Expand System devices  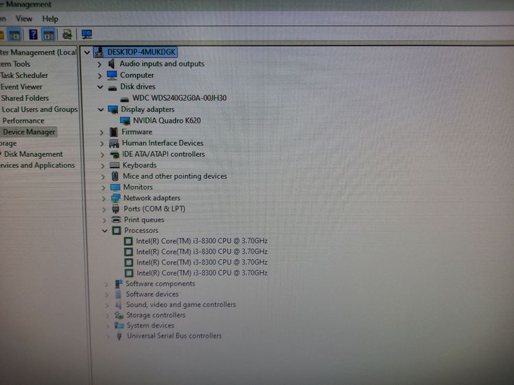point(108,326)
